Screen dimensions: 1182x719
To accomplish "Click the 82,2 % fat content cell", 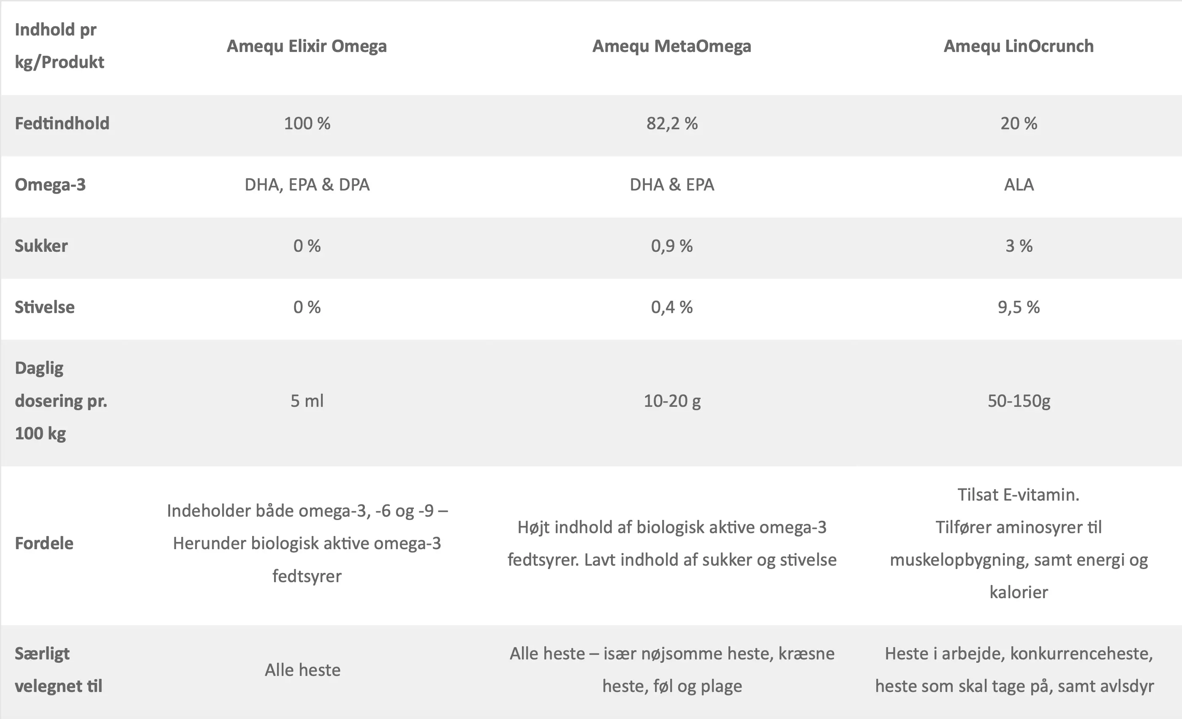I will point(671,123).
